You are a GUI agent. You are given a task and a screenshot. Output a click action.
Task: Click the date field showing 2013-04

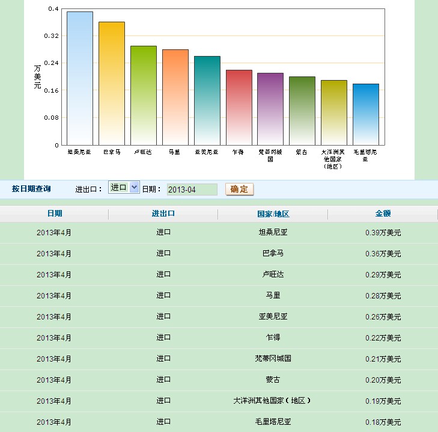point(192,190)
